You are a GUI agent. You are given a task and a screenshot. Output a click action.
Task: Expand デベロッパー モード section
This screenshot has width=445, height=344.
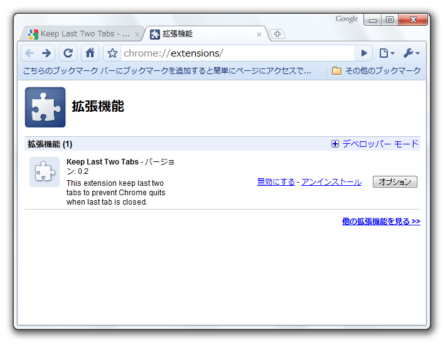(375, 144)
